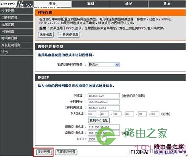Click the highlighted bottom 保存设置 button
Viewport: 189px width, 157px height.
(44, 152)
